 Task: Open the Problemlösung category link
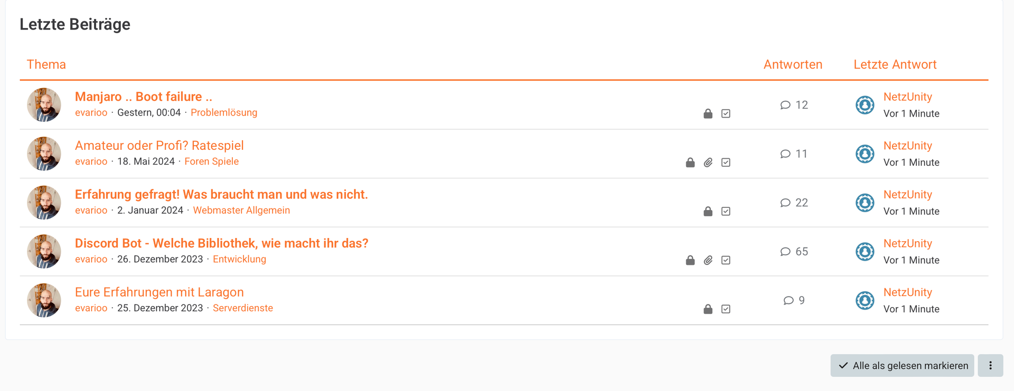[x=224, y=112]
